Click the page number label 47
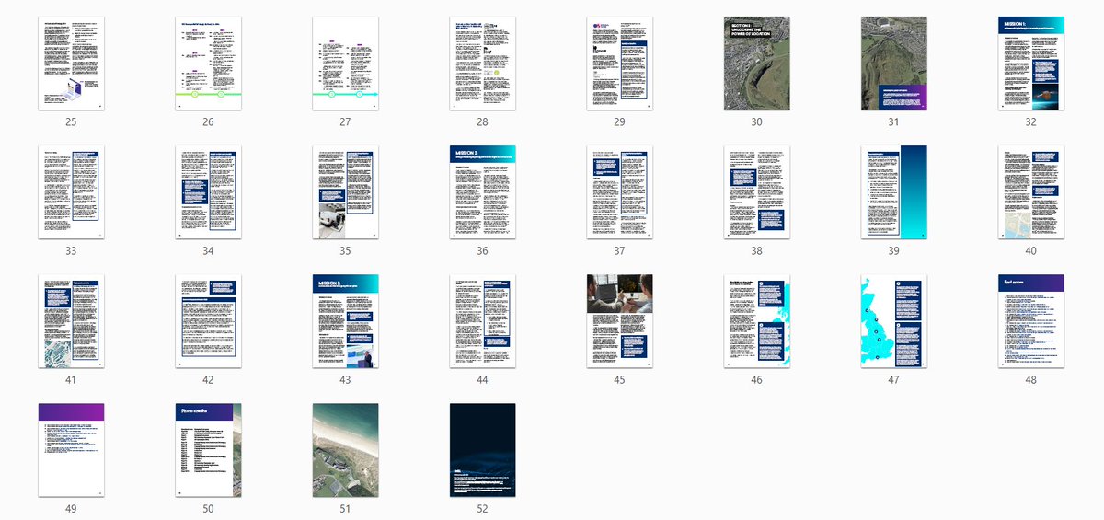1104x520 pixels. pos(894,379)
